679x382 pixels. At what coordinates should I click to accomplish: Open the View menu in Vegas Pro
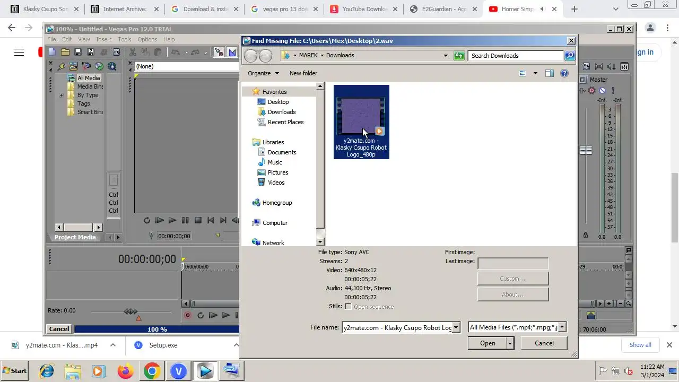point(84,39)
